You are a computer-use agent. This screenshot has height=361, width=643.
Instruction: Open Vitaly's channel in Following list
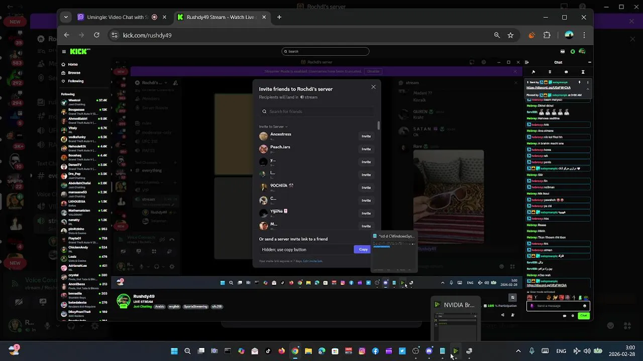tap(84, 129)
